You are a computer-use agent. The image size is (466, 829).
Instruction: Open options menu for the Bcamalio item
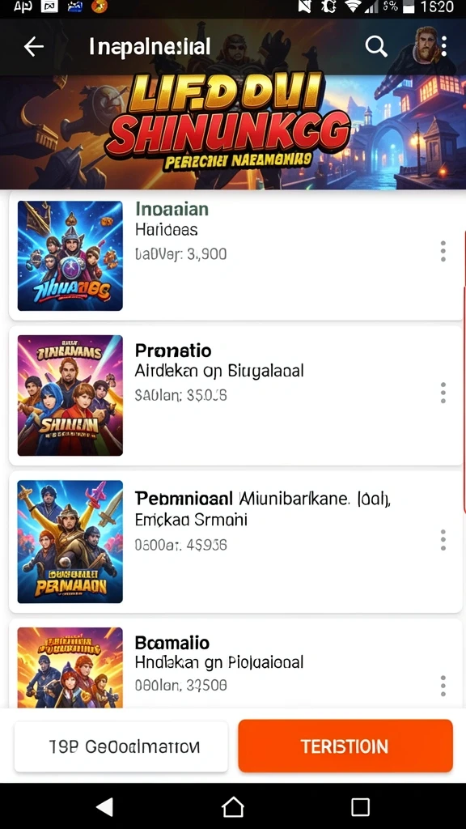click(x=443, y=686)
